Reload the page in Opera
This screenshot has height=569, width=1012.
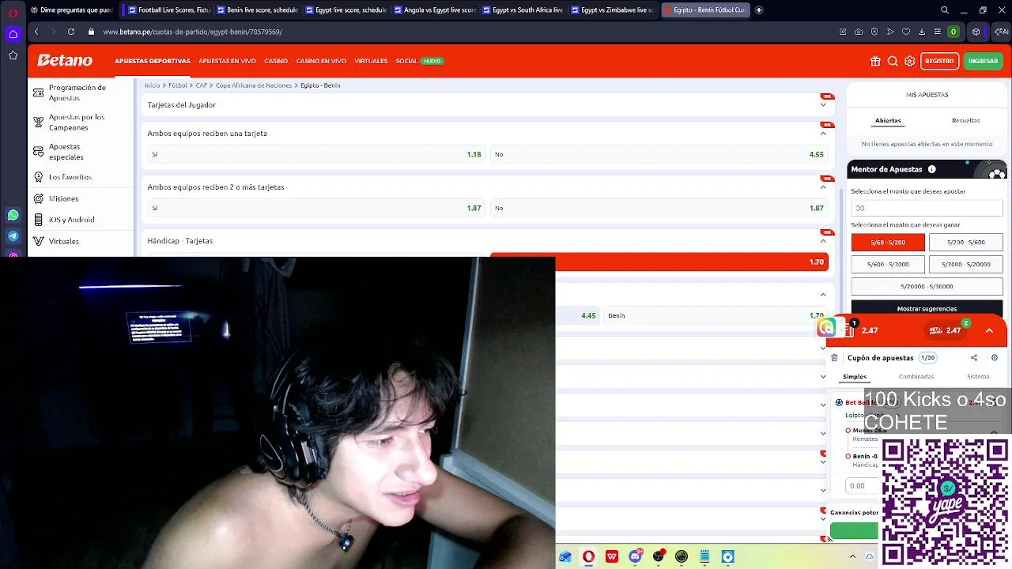(71, 32)
